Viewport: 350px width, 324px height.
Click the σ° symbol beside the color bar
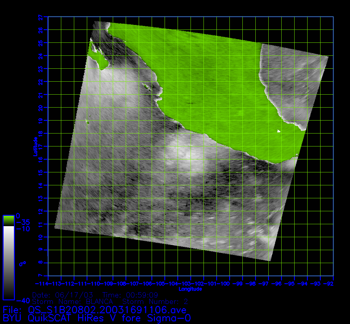23,263
